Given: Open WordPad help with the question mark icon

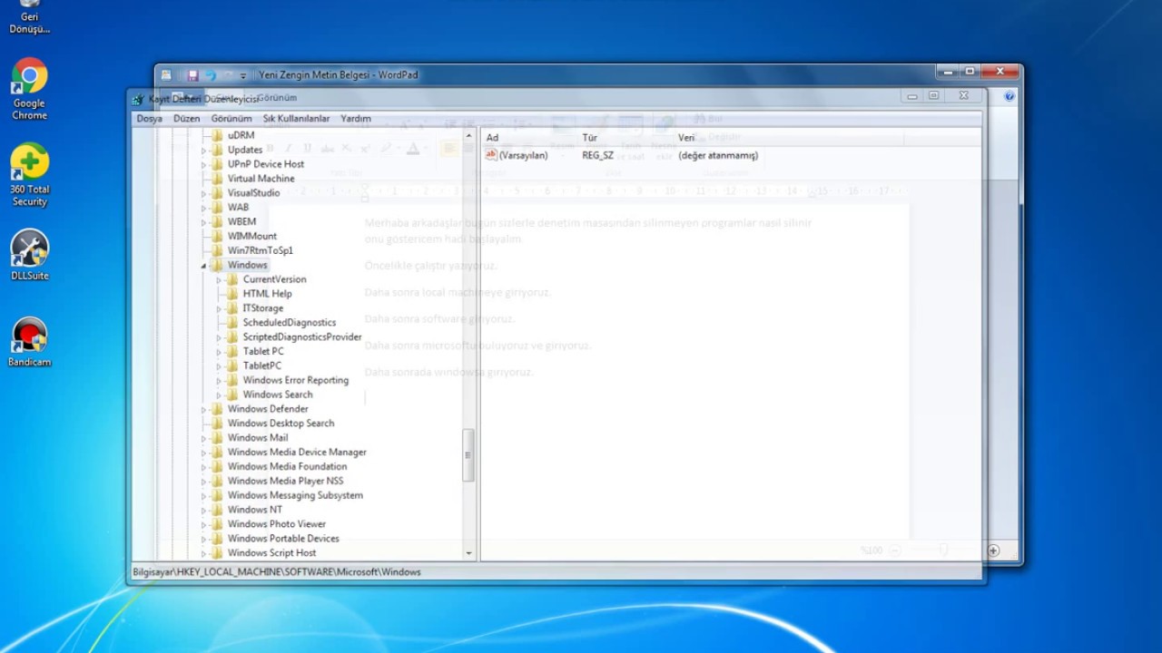Looking at the screenshot, I should pos(1009,96).
